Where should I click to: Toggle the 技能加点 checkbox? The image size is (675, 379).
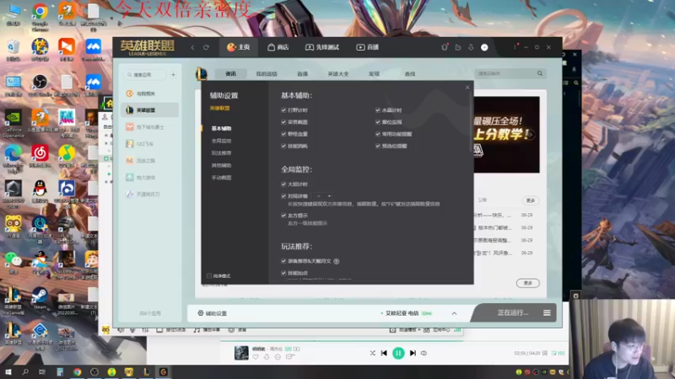click(x=283, y=273)
